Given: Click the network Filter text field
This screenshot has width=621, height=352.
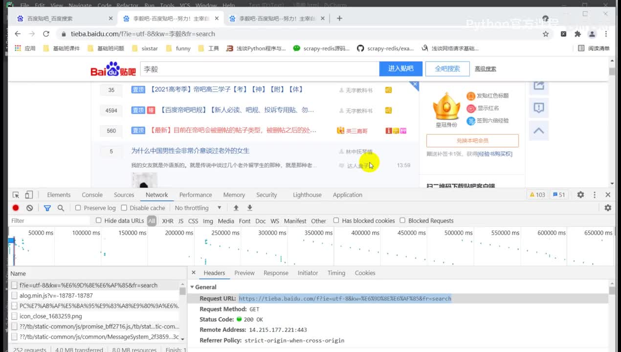Looking at the screenshot, I should click(x=49, y=221).
